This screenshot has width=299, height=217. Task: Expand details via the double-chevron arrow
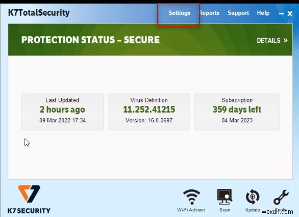click(285, 40)
